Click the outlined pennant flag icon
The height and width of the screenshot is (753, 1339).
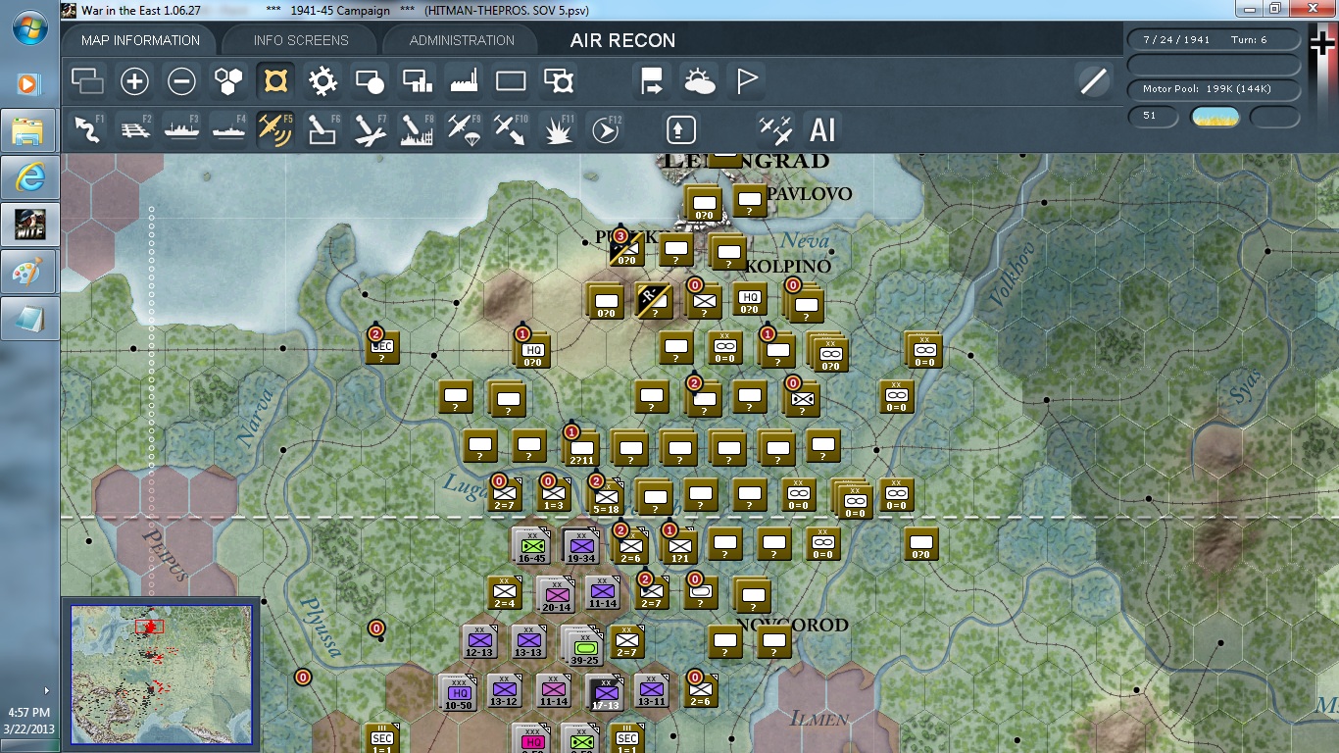click(747, 81)
